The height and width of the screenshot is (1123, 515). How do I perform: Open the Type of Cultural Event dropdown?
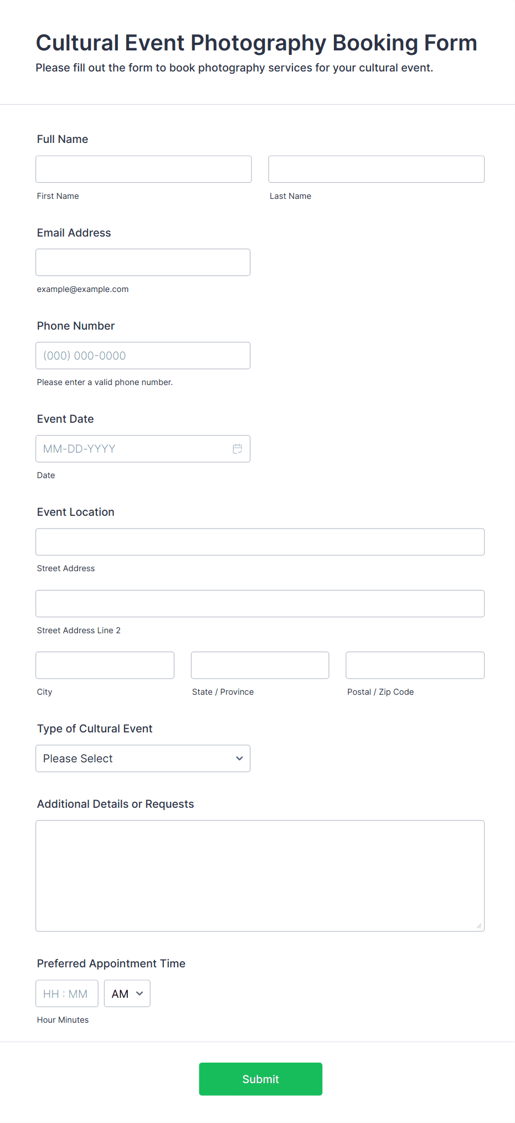coord(142,758)
